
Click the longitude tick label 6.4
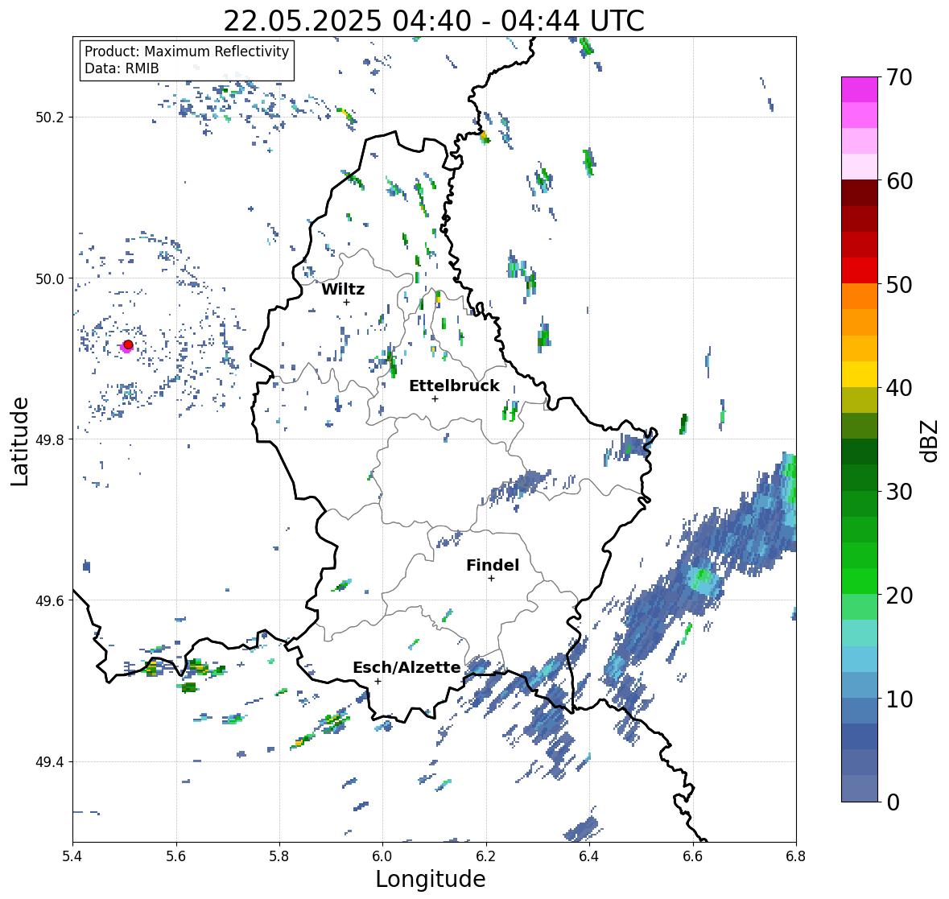tap(589, 856)
